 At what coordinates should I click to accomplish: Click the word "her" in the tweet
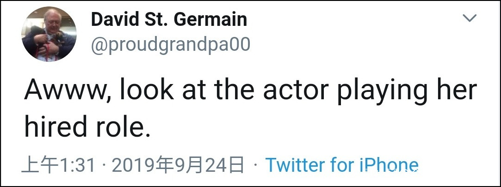pyautogui.click(x=457, y=90)
